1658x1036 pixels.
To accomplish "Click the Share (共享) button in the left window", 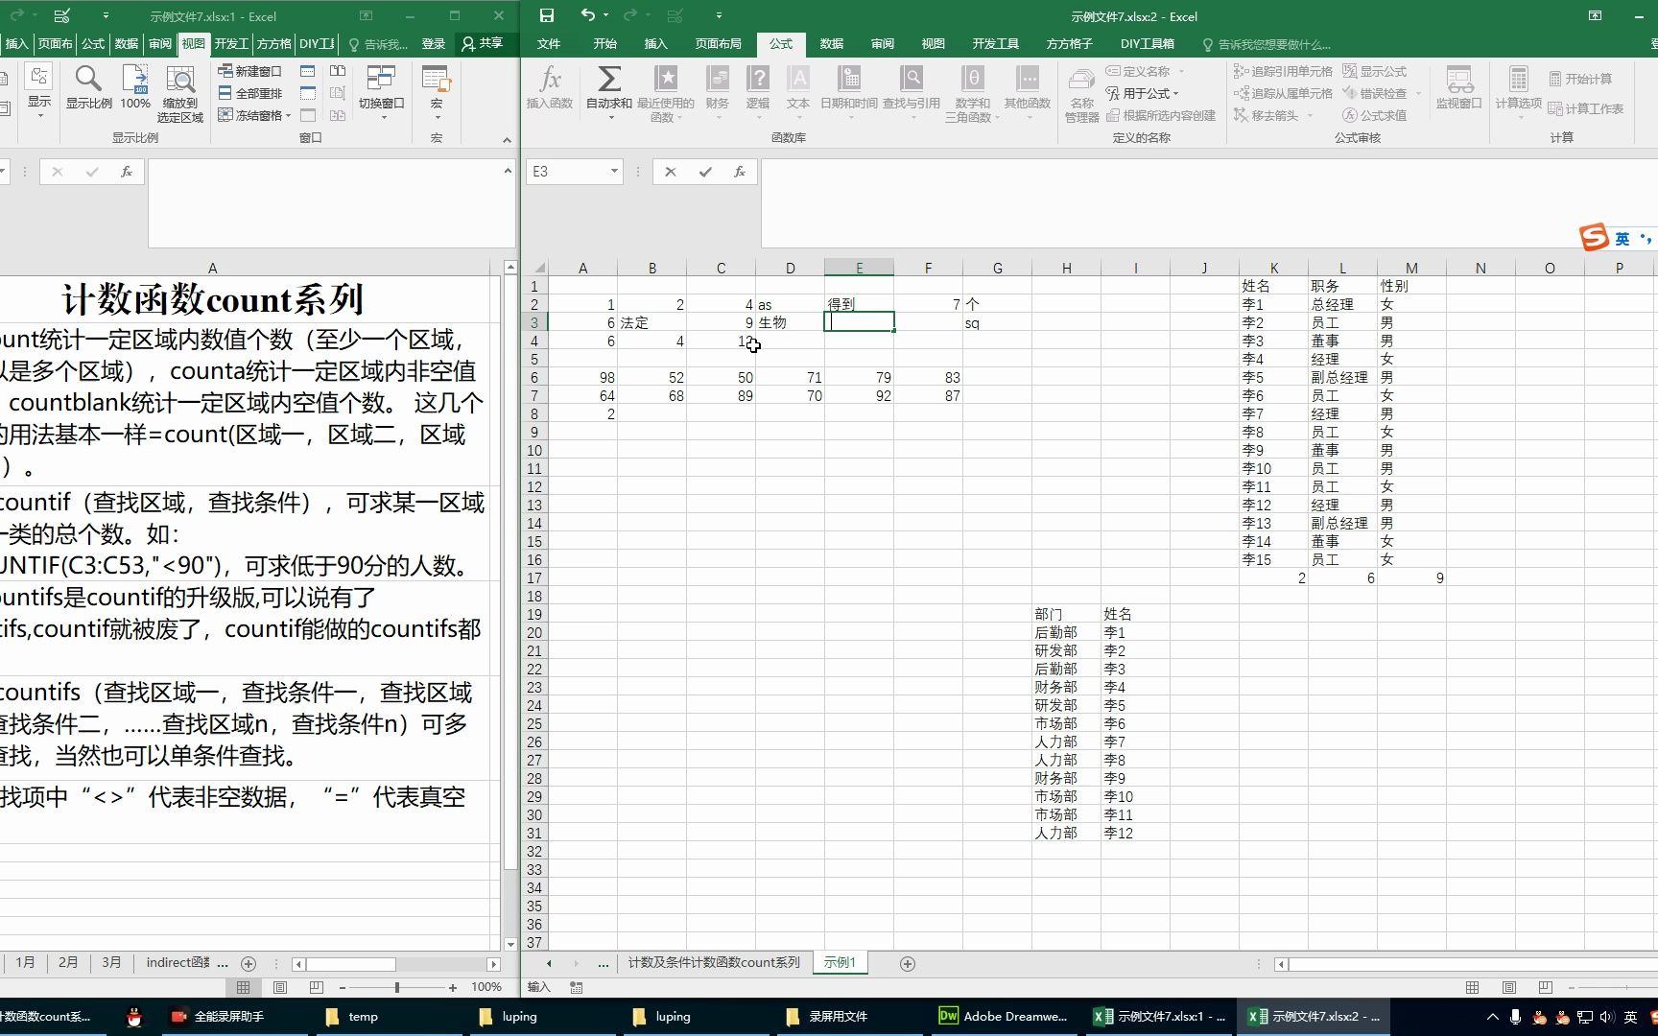I will click(x=483, y=43).
